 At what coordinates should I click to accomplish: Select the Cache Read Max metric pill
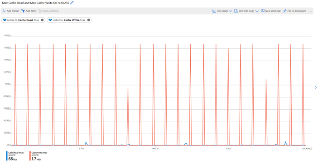[x=23, y=20]
